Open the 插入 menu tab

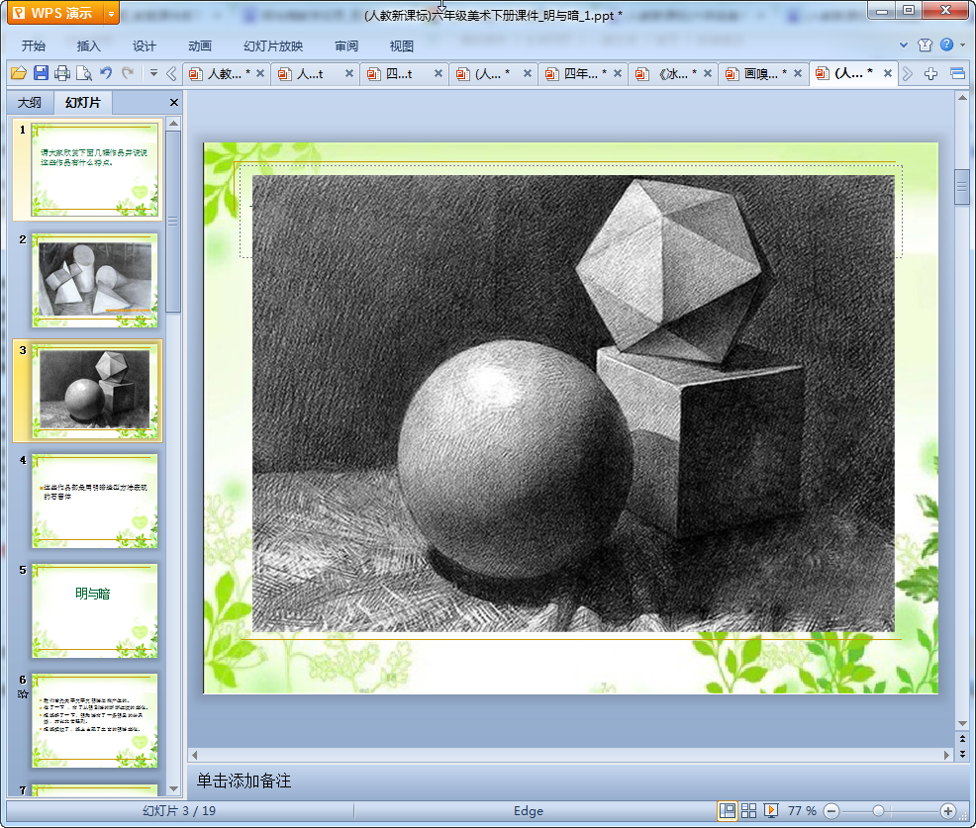[x=89, y=46]
